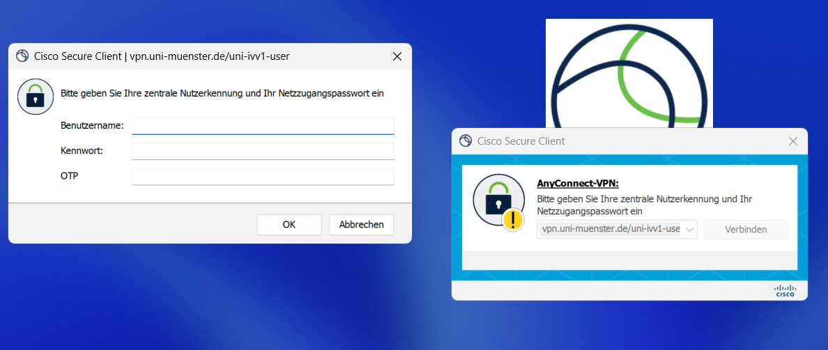Image resolution: width=828 pixels, height=350 pixels.
Task: Click the Cisco logo in the window footer
Action: click(x=785, y=290)
